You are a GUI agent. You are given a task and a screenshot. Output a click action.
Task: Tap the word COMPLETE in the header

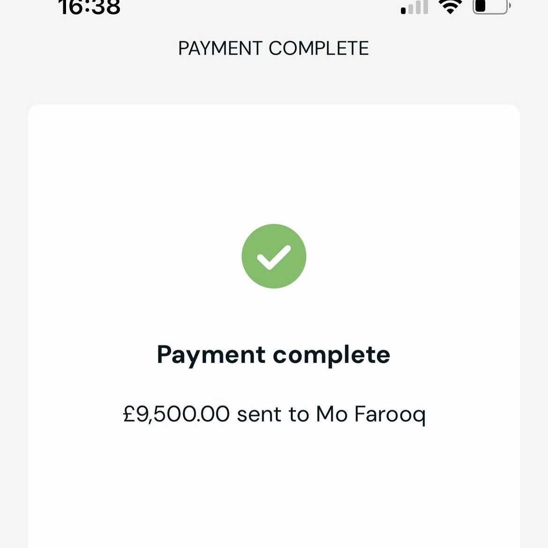319,49
